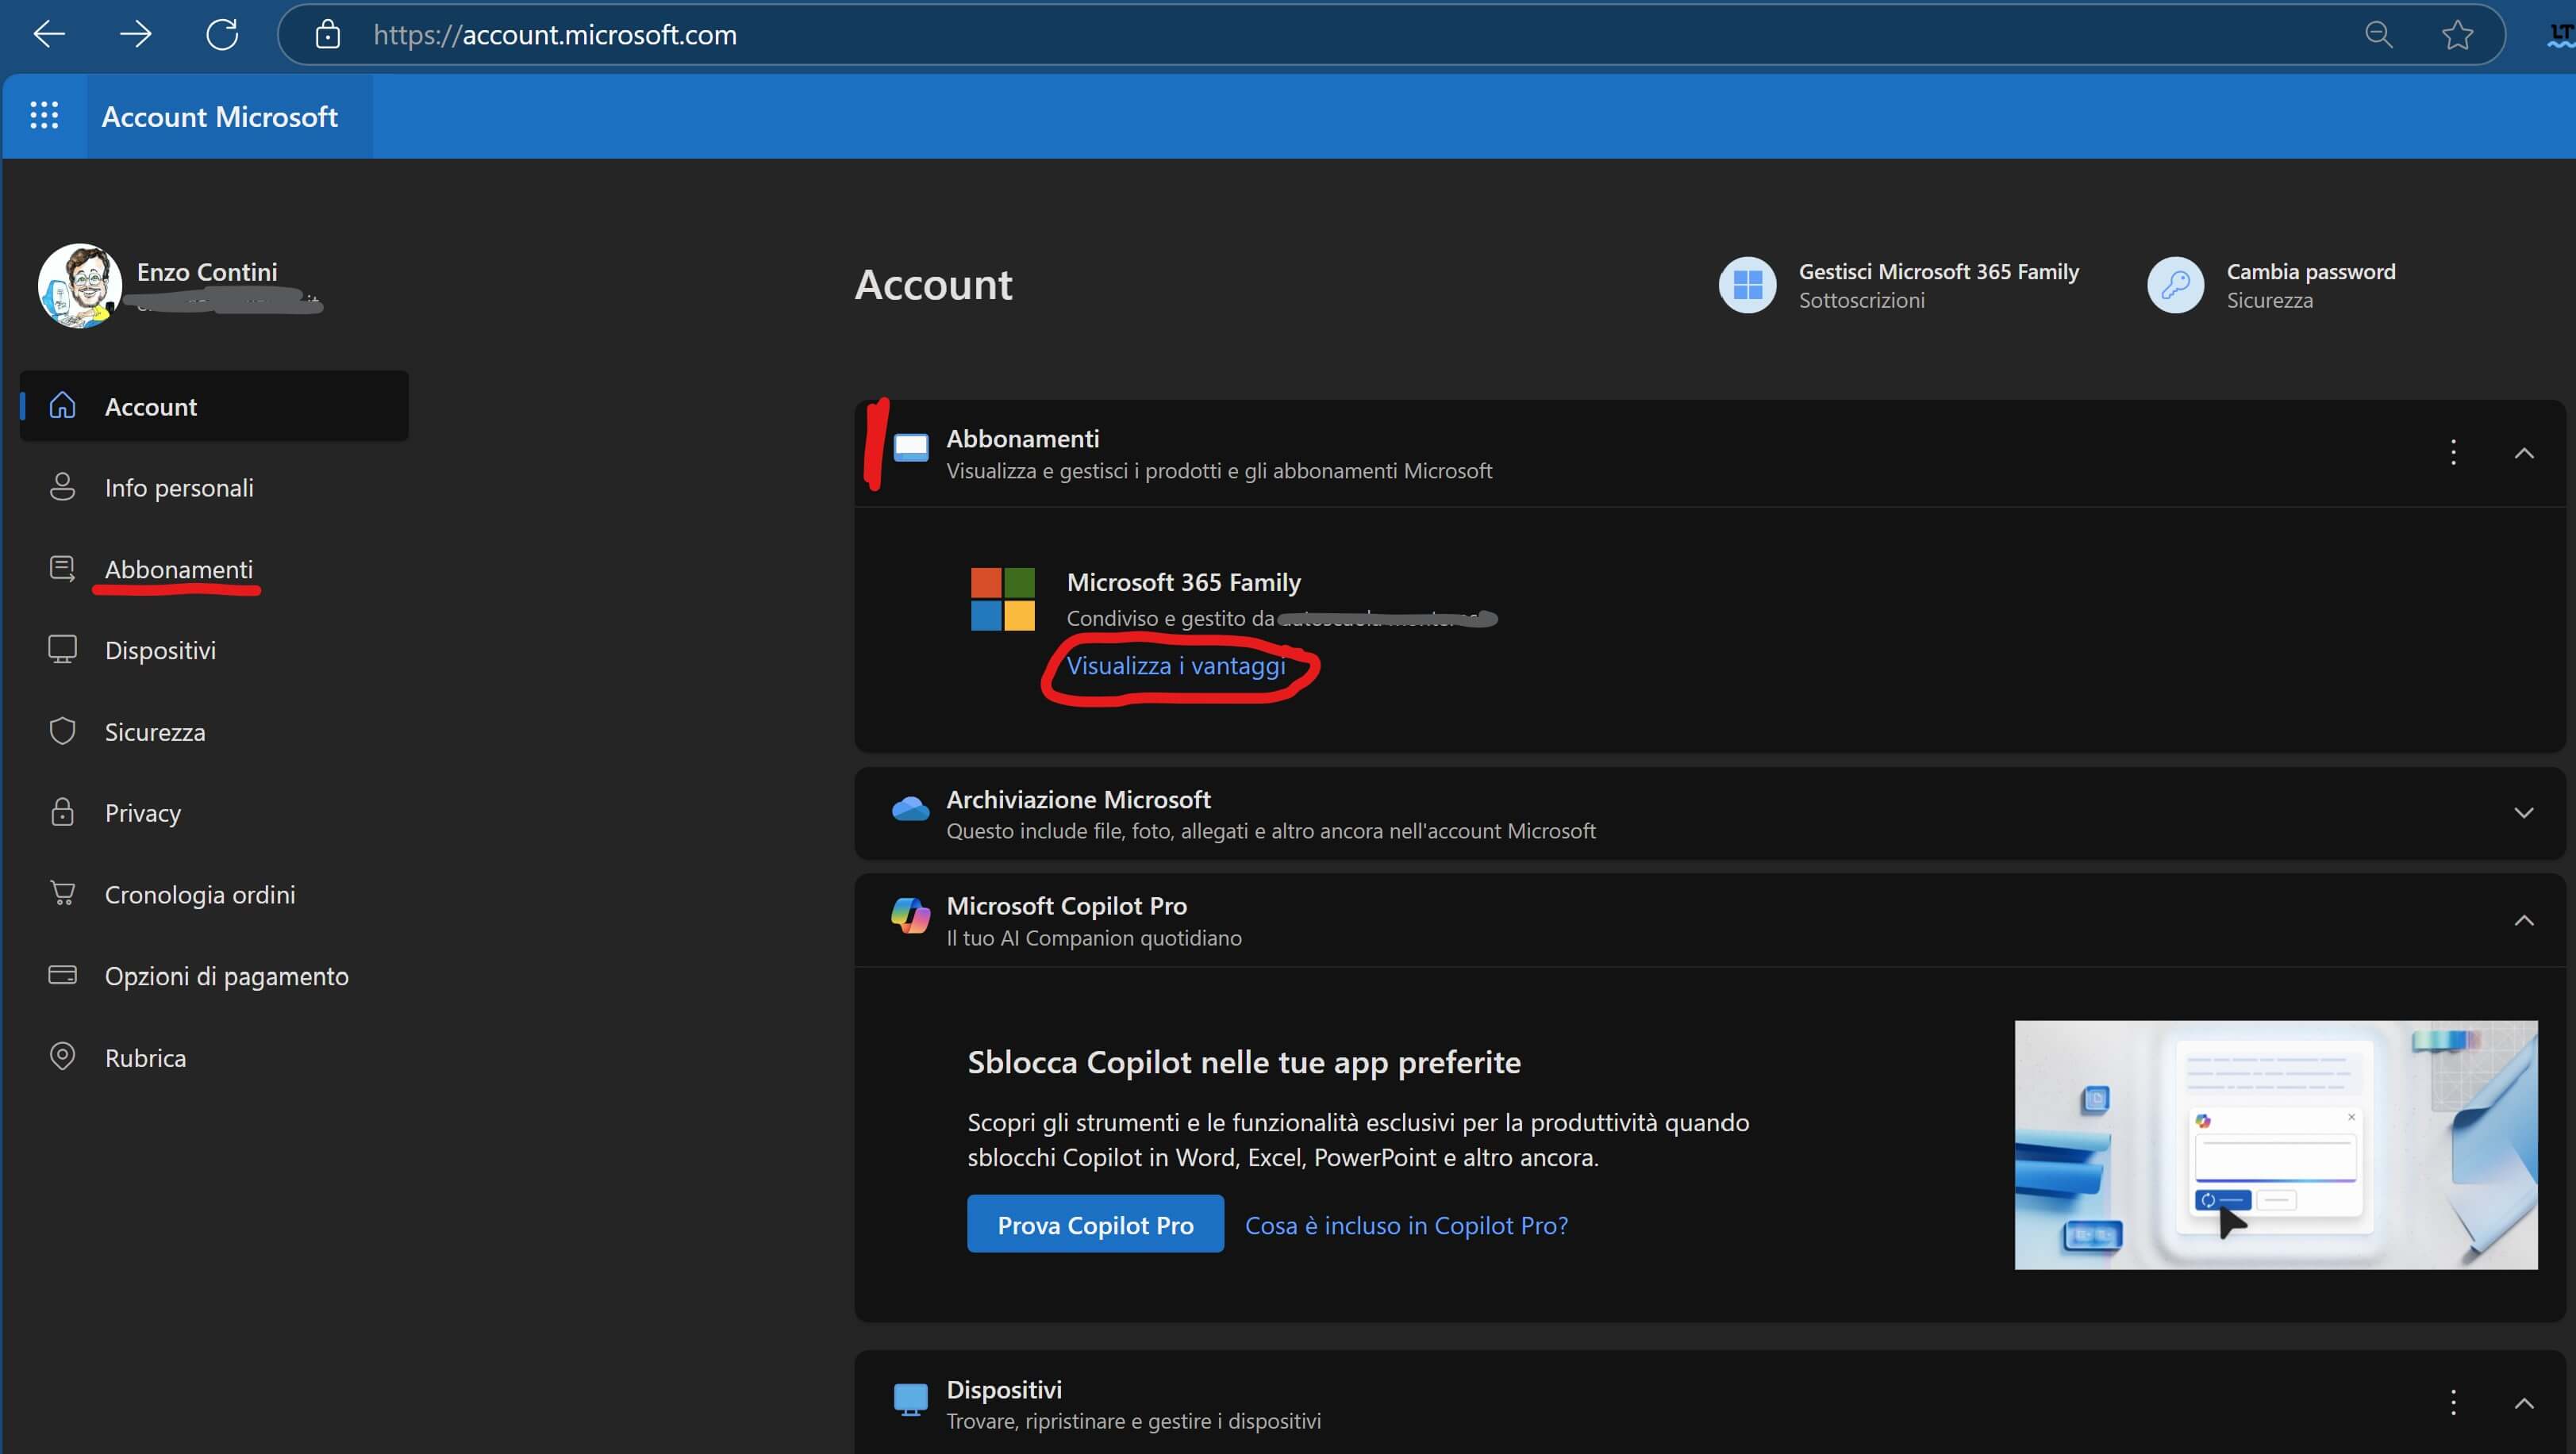Click the favorites star icon

coord(2457,35)
